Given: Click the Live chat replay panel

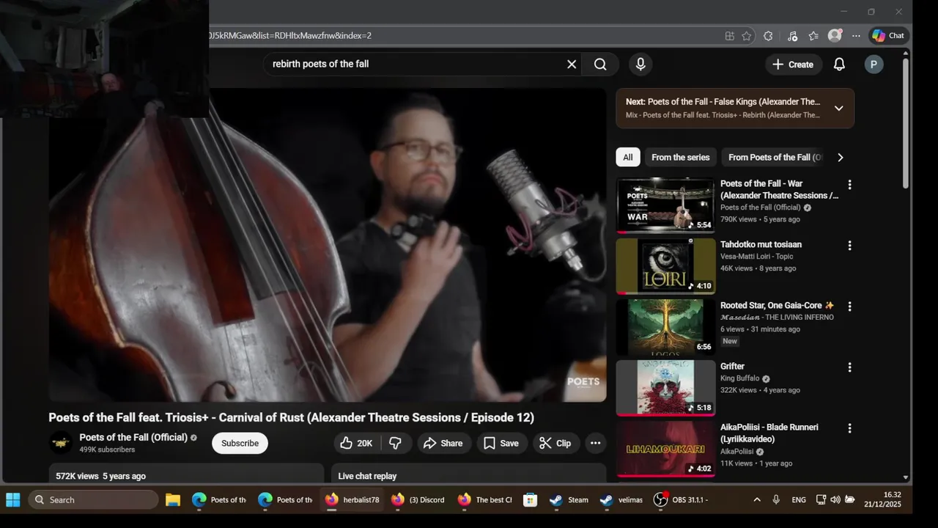Looking at the screenshot, I should (x=468, y=473).
